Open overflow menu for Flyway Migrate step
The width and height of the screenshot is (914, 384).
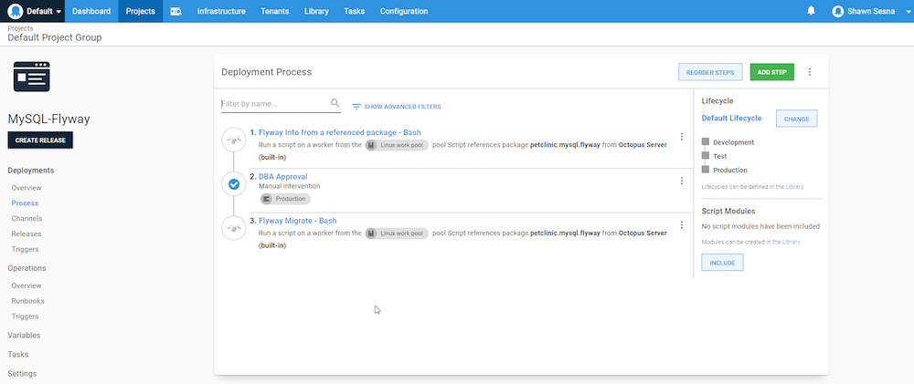[682, 224]
